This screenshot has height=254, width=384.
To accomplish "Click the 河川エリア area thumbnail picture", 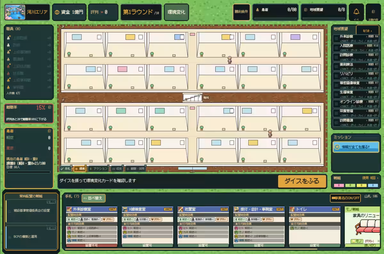I will [15, 12].
